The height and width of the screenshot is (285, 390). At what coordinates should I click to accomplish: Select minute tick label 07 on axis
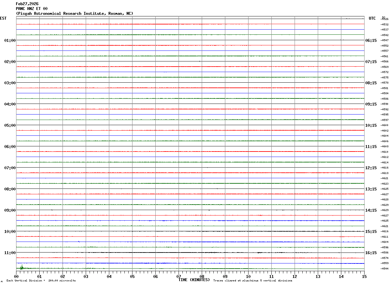click(179, 276)
